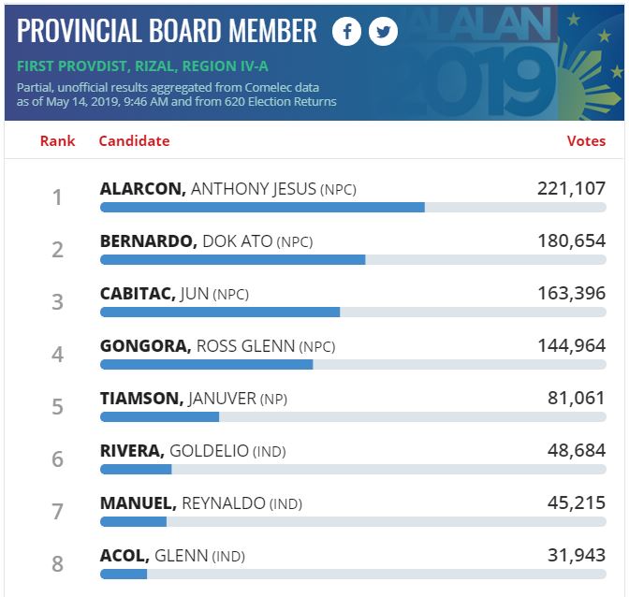This screenshot has height=597, width=629.
Task: Select candidate CABITAC, JUN
Action: coord(174,294)
